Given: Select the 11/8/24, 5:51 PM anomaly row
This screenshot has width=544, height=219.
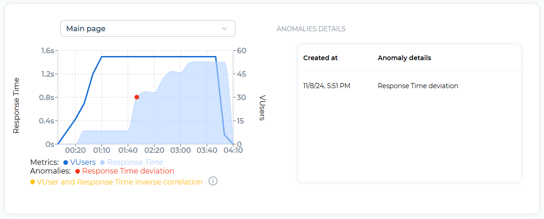Looking at the screenshot, I should pos(409,86).
